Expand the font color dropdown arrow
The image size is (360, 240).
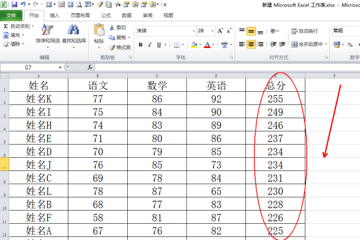pyautogui.click(x=214, y=45)
